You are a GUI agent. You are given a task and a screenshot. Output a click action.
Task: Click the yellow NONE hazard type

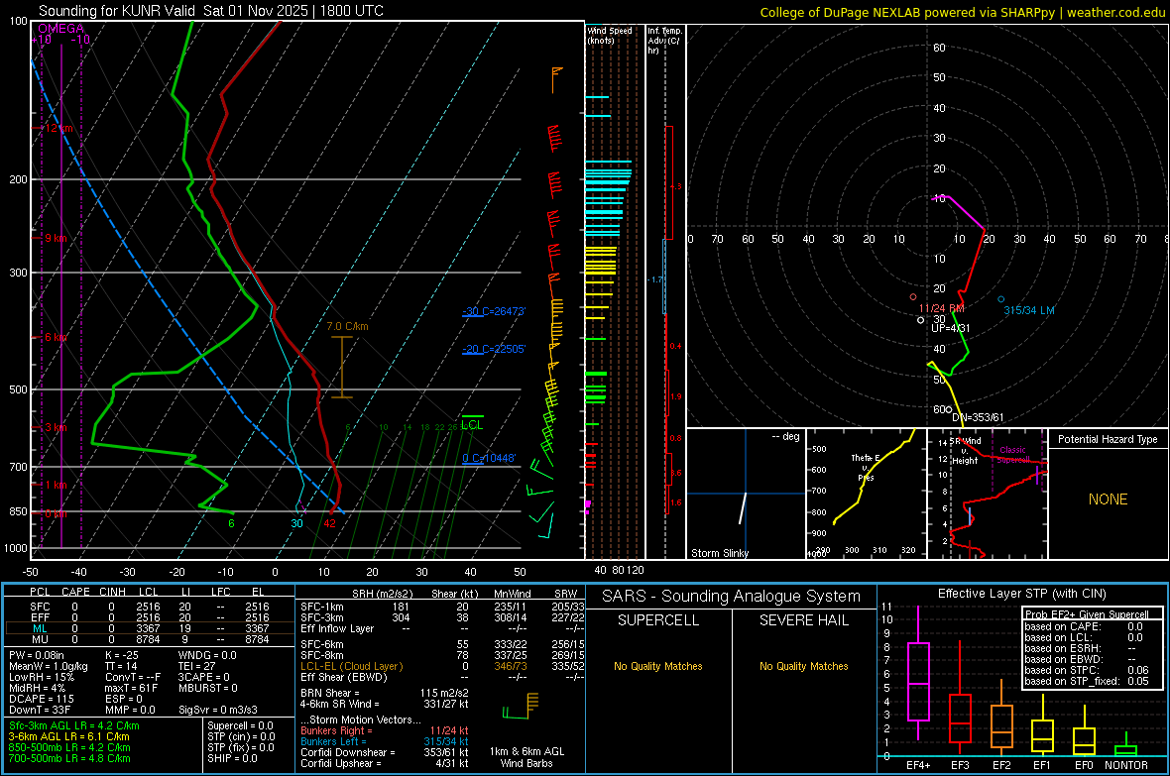click(x=1108, y=499)
